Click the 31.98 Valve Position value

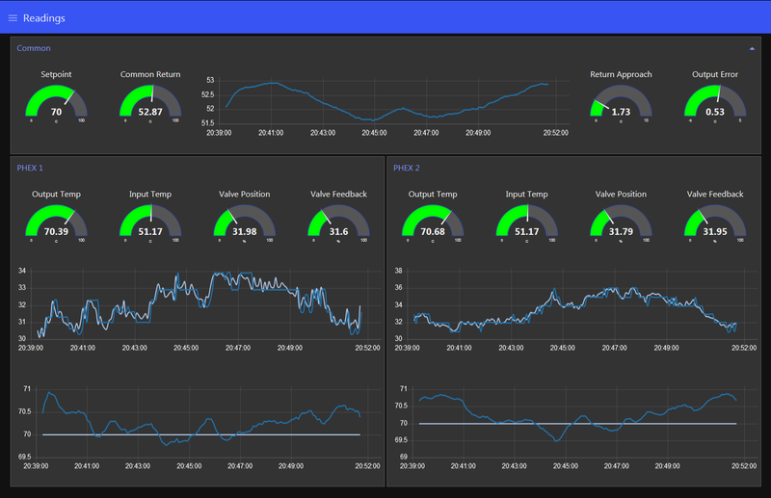coord(245,231)
